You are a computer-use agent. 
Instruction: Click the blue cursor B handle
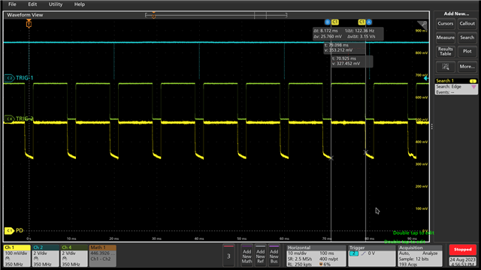click(328, 22)
